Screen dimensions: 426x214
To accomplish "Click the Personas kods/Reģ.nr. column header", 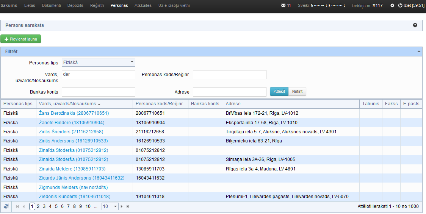I will click(160, 104).
